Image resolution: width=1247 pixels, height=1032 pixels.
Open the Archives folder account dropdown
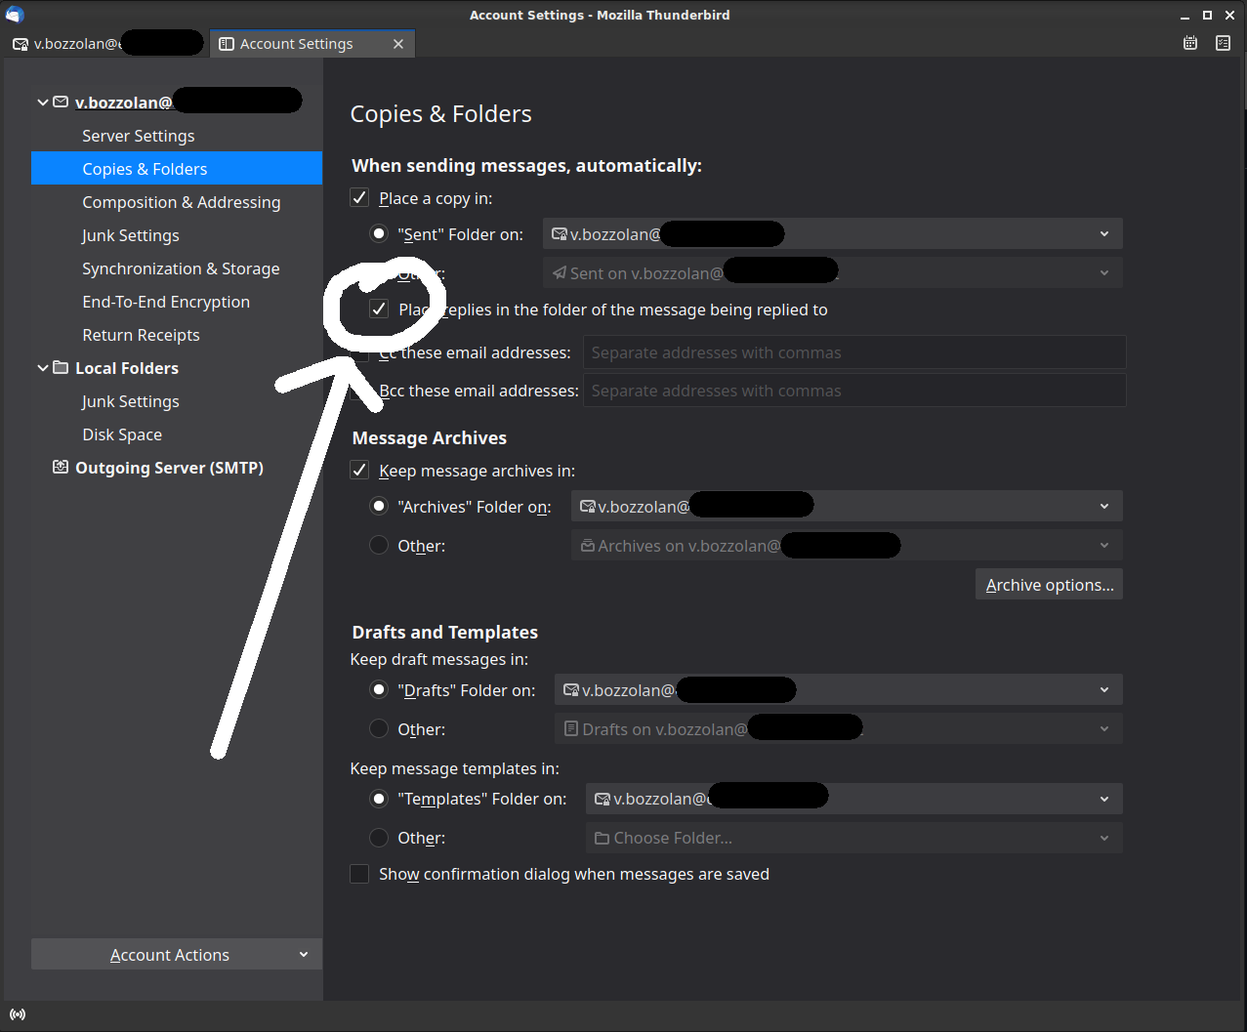point(847,507)
